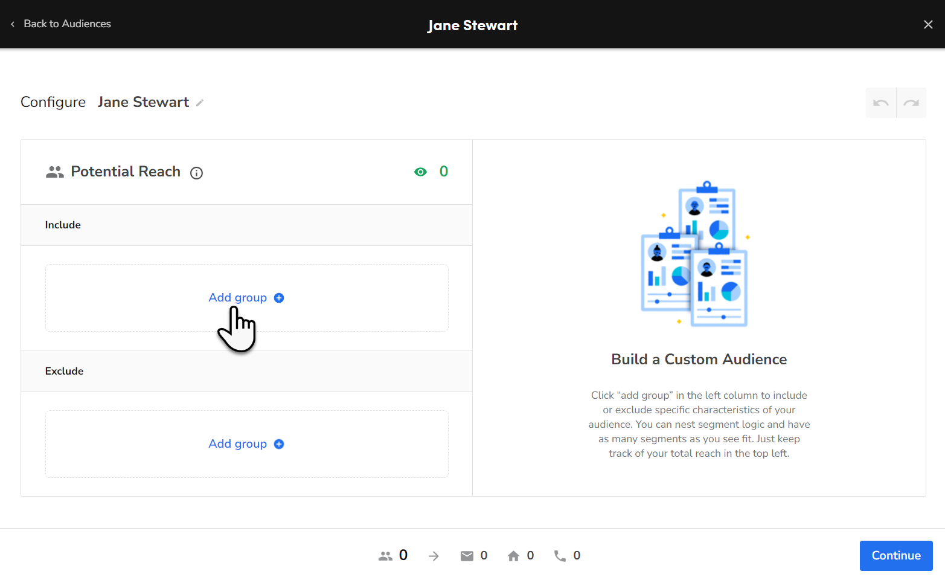The image size is (945, 580).
Task: Click the redo arrow icon
Action: pos(912,103)
